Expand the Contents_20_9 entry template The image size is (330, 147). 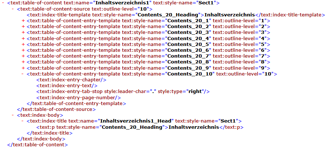[23, 68]
